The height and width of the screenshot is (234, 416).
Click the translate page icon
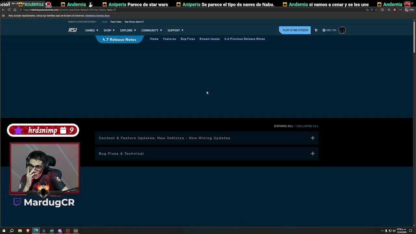[x=368, y=10]
